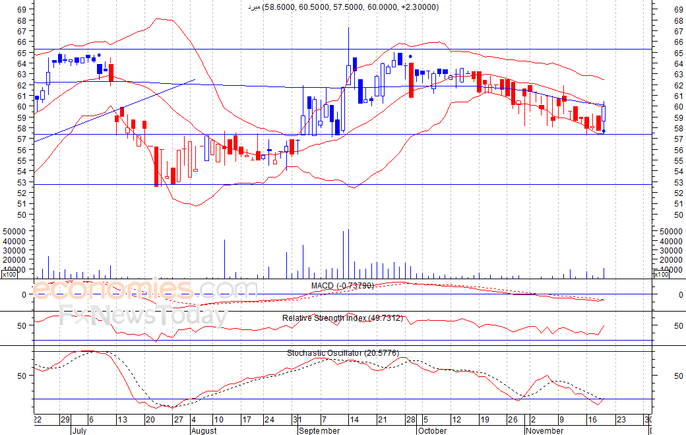Viewport: 686px width, 435px height.
Task: Click the November month label on the time axis
Action: coord(544,430)
